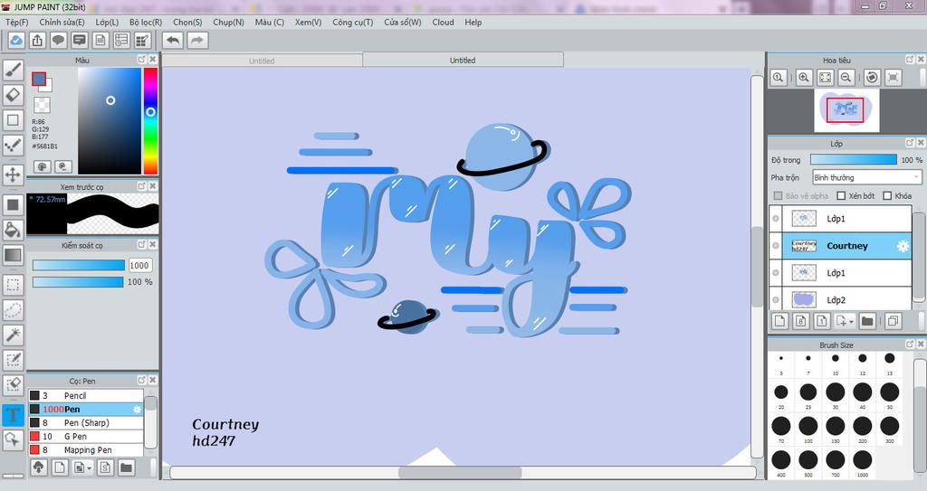Select the Shape rectangle tool
Image resolution: width=927 pixels, height=491 pixels.
click(x=13, y=120)
